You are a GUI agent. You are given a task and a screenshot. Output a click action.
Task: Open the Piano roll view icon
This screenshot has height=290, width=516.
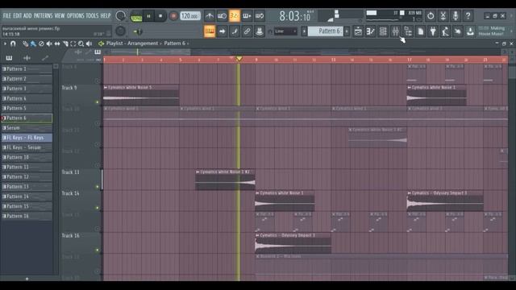point(371,31)
